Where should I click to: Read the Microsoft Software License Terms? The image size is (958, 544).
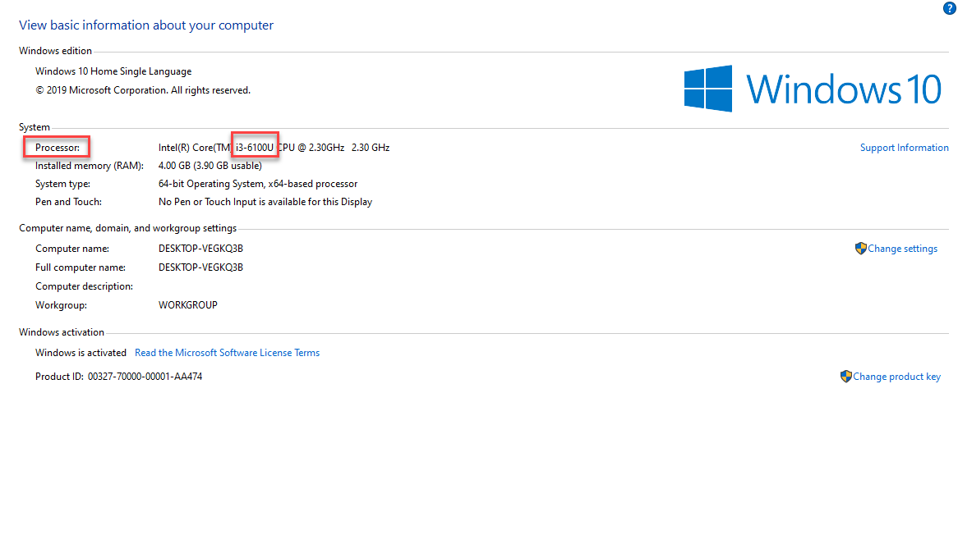click(x=227, y=353)
